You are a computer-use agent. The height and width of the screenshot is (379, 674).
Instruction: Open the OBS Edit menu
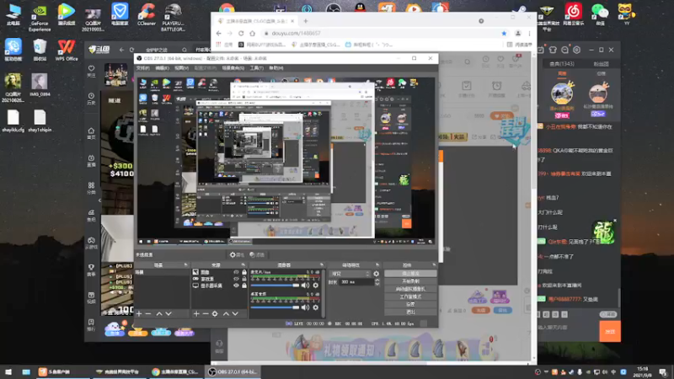(x=162, y=68)
